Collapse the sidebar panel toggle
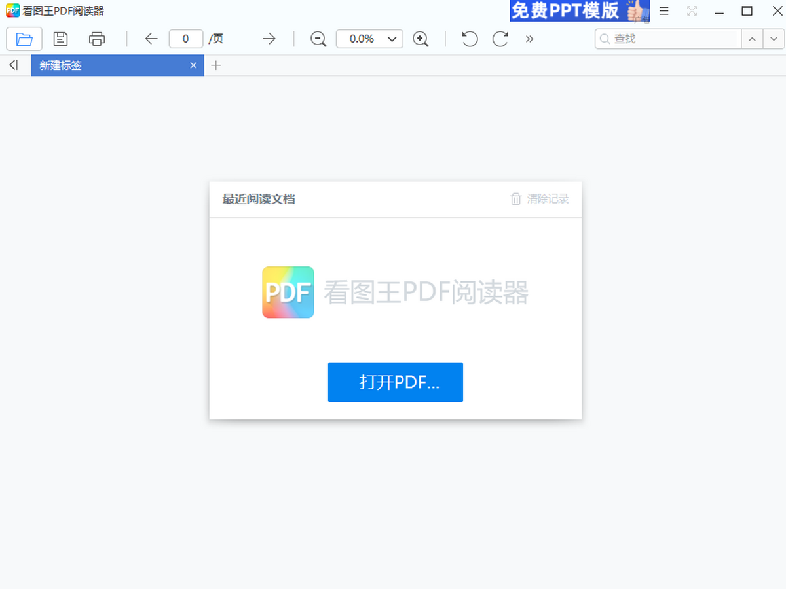The height and width of the screenshot is (589, 786). click(x=14, y=65)
